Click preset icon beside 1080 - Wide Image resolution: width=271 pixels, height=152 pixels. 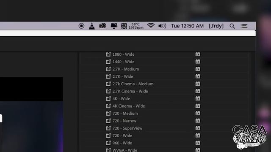[108, 54]
